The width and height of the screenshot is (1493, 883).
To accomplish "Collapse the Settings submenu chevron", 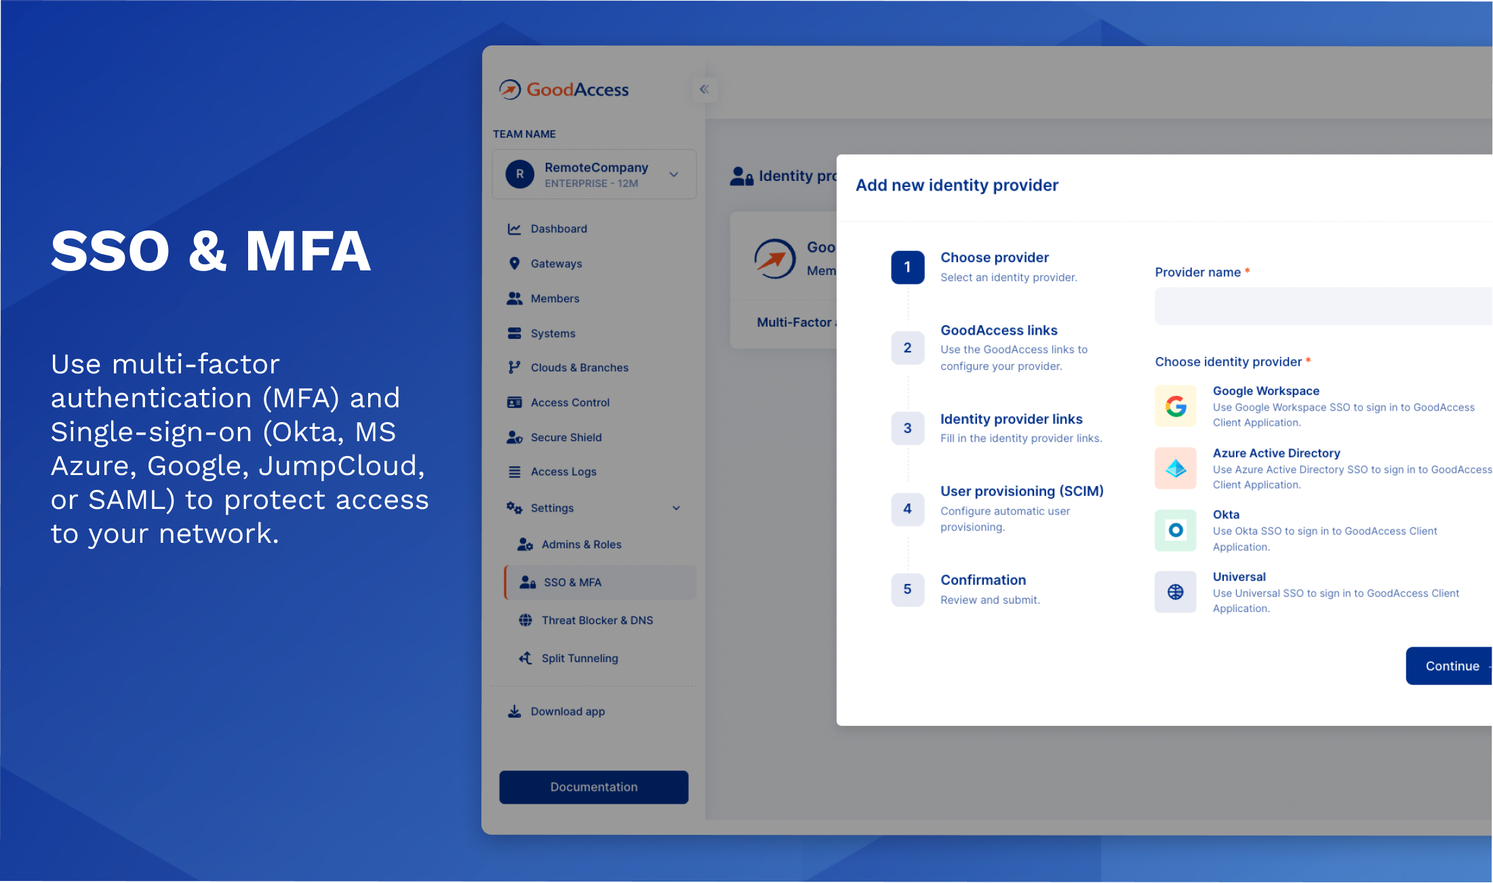I will click(676, 508).
